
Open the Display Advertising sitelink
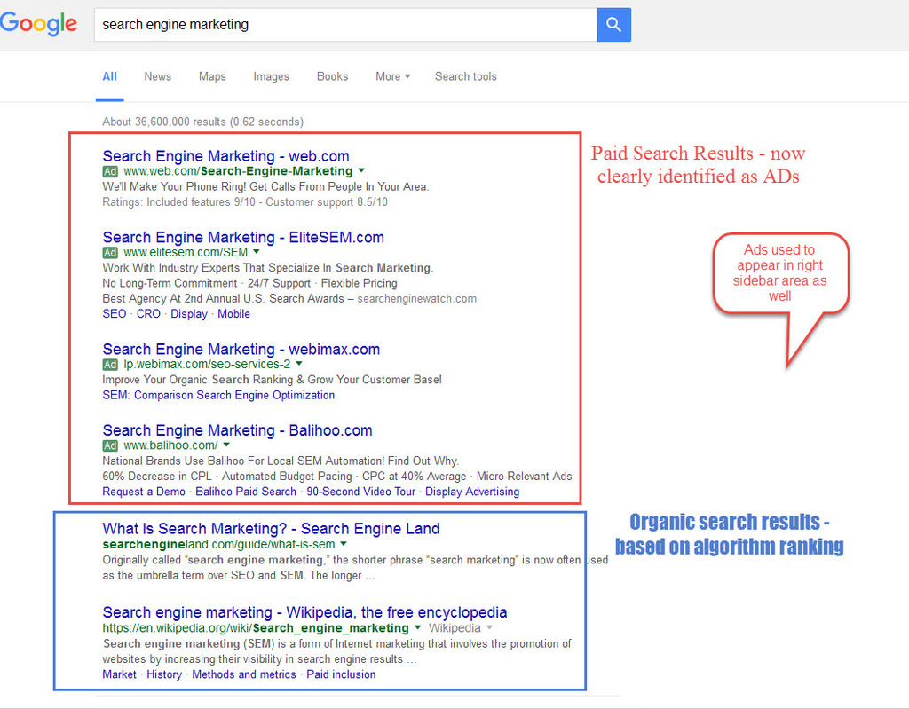[x=472, y=492]
